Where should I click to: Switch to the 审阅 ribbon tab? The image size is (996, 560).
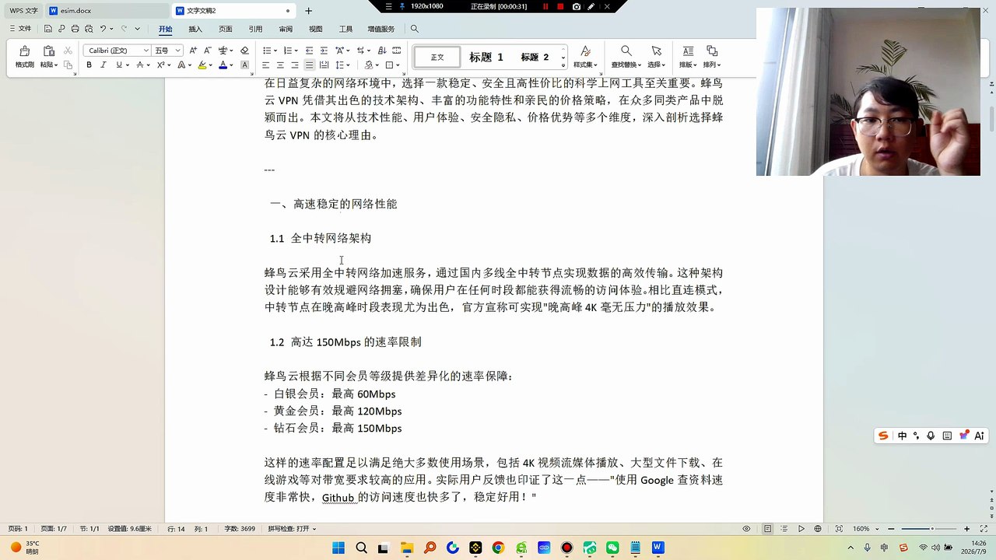pyautogui.click(x=286, y=29)
